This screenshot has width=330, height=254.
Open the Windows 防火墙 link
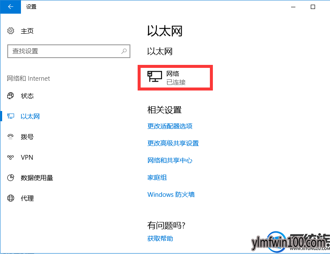tap(171, 195)
